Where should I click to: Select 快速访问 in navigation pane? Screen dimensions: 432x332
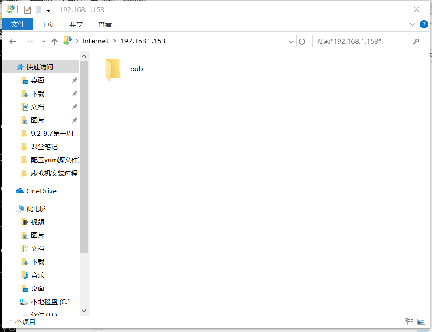click(41, 67)
